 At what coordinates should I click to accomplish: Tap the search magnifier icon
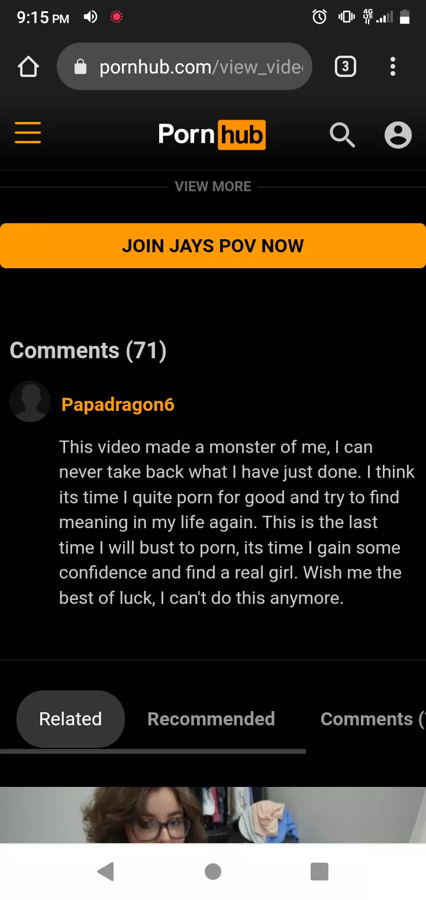342,135
